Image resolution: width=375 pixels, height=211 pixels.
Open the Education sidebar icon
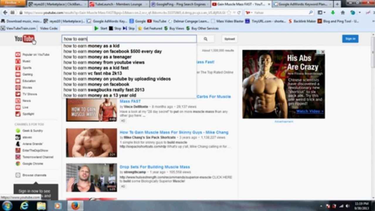click(18, 81)
